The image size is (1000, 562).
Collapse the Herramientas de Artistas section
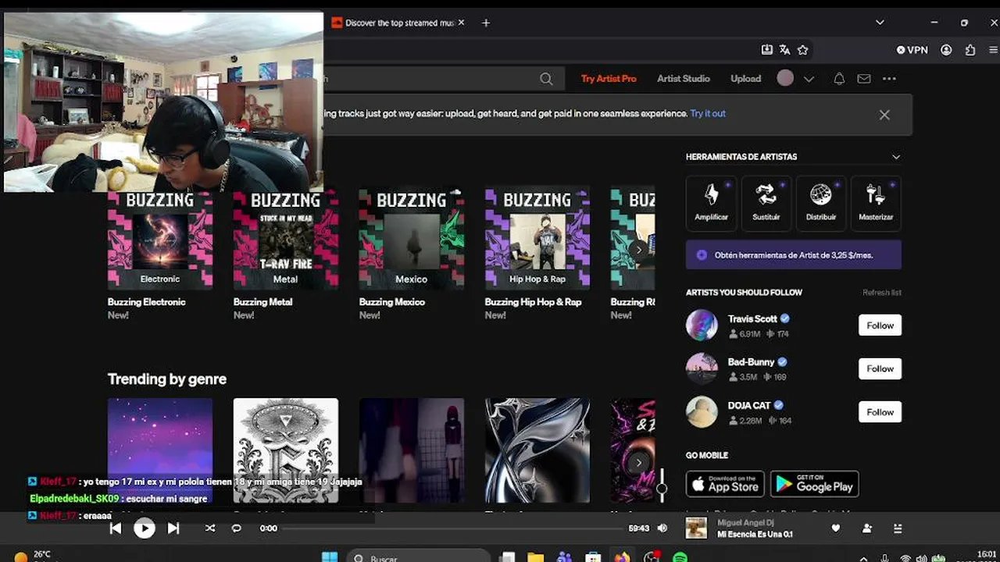[x=896, y=157]
